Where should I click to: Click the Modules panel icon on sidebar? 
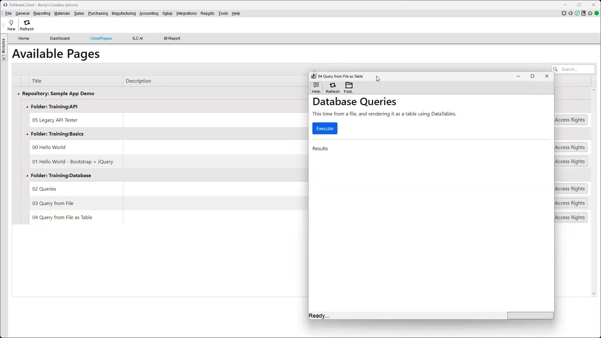point(4,57)
